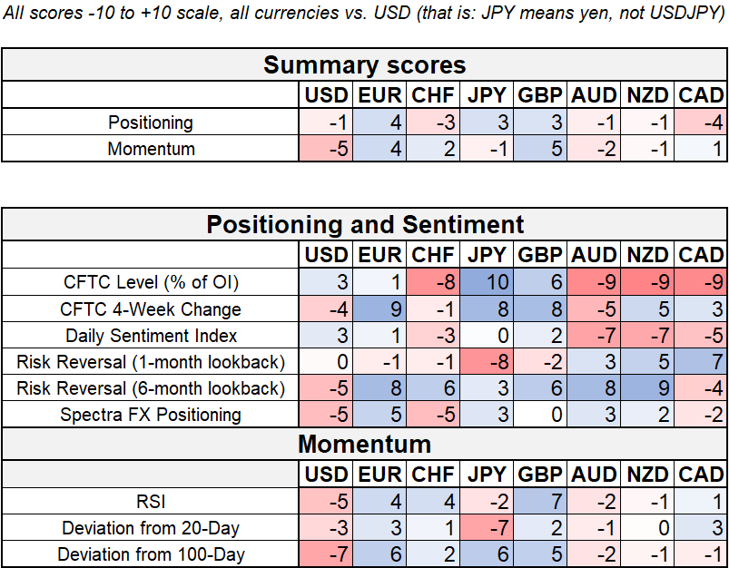Image resolution: width=729 pixels, height=568 pixels.
Task: Click the CAD Positioning cell in Summary scores
Action: tap(701, 122)
